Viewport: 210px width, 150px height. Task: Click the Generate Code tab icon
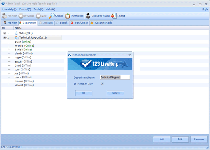(92, 23)
